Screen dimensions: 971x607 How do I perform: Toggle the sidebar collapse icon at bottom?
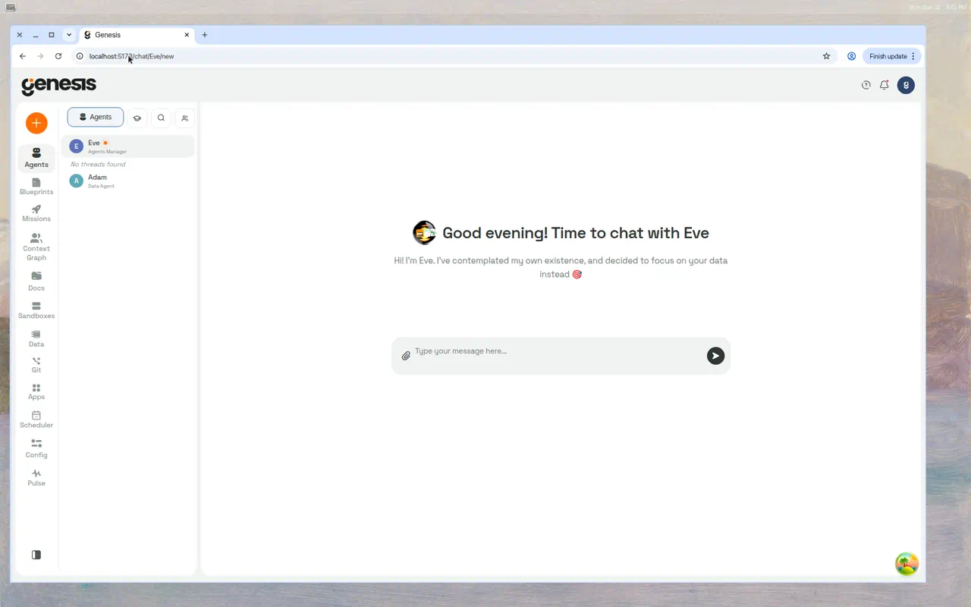tap(36, 555)
